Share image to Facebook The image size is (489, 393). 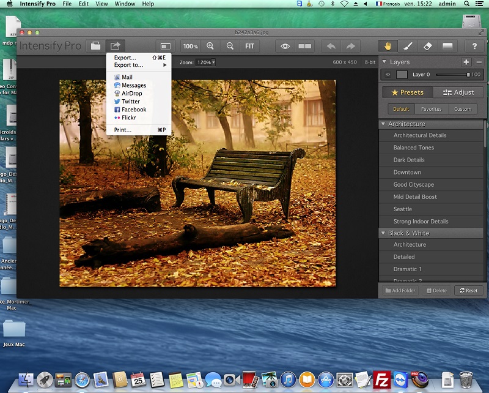click(x=139, y=110)
